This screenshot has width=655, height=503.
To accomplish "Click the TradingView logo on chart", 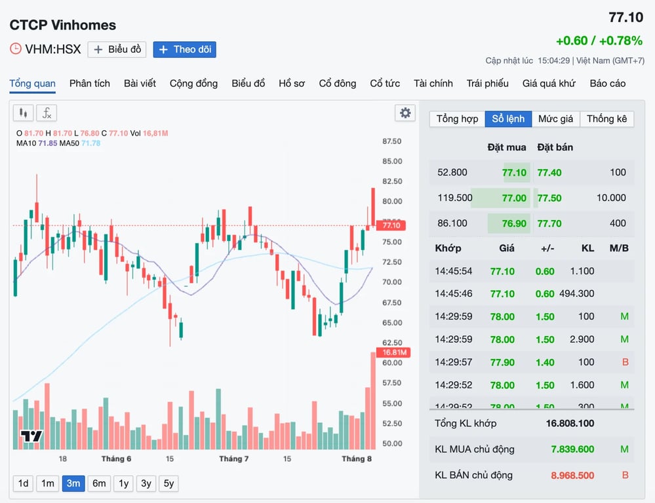I will point(31,436).
